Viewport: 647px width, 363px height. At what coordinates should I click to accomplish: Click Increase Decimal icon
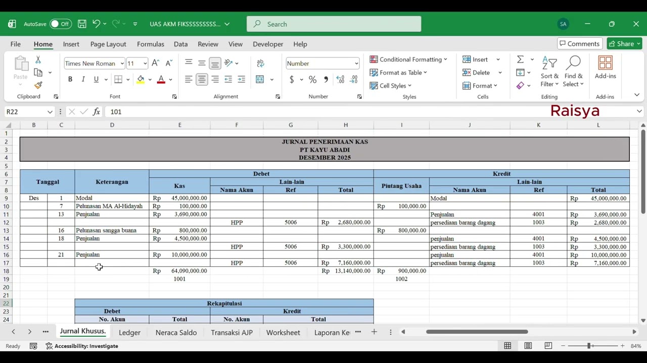340,79
